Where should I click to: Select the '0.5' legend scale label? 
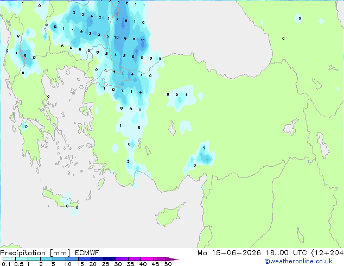pos(19,264)
